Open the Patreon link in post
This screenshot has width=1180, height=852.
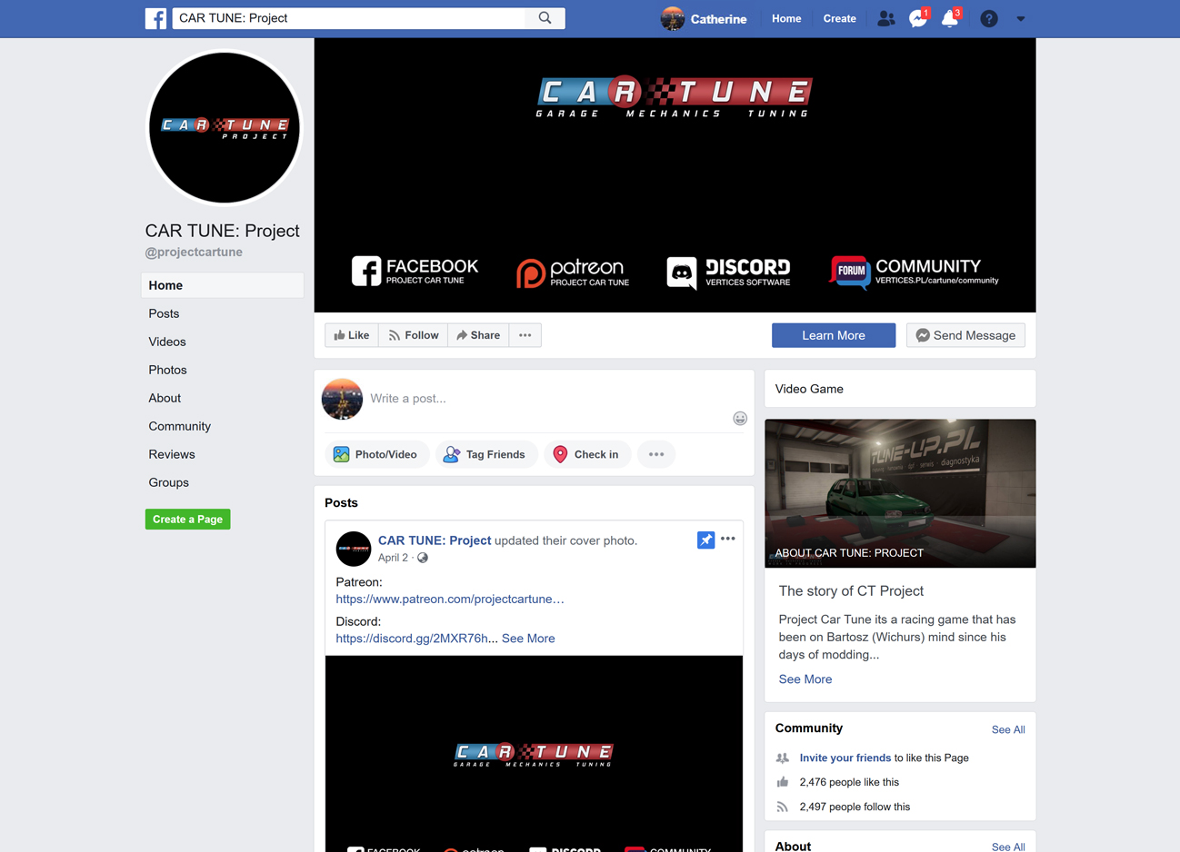point(450,599)
